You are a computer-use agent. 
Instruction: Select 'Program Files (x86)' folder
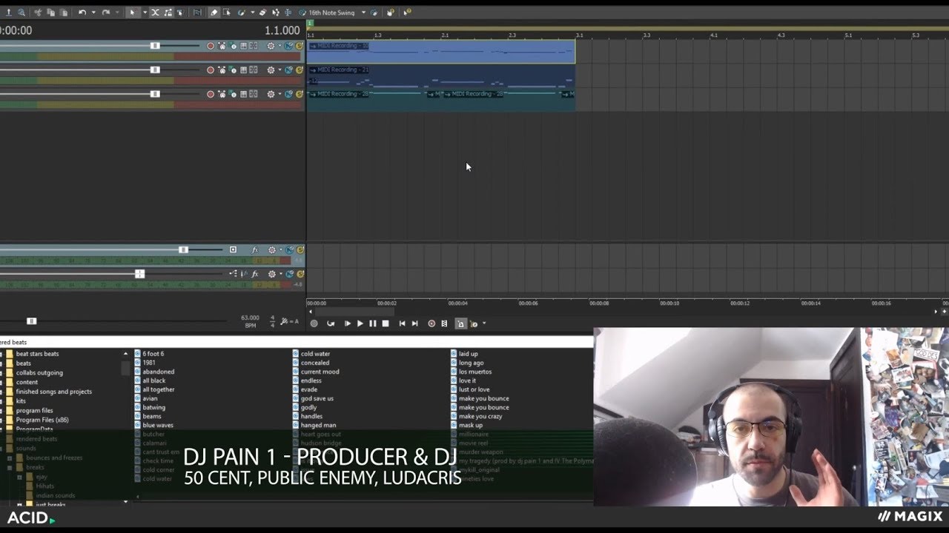(x=42, y=420)
